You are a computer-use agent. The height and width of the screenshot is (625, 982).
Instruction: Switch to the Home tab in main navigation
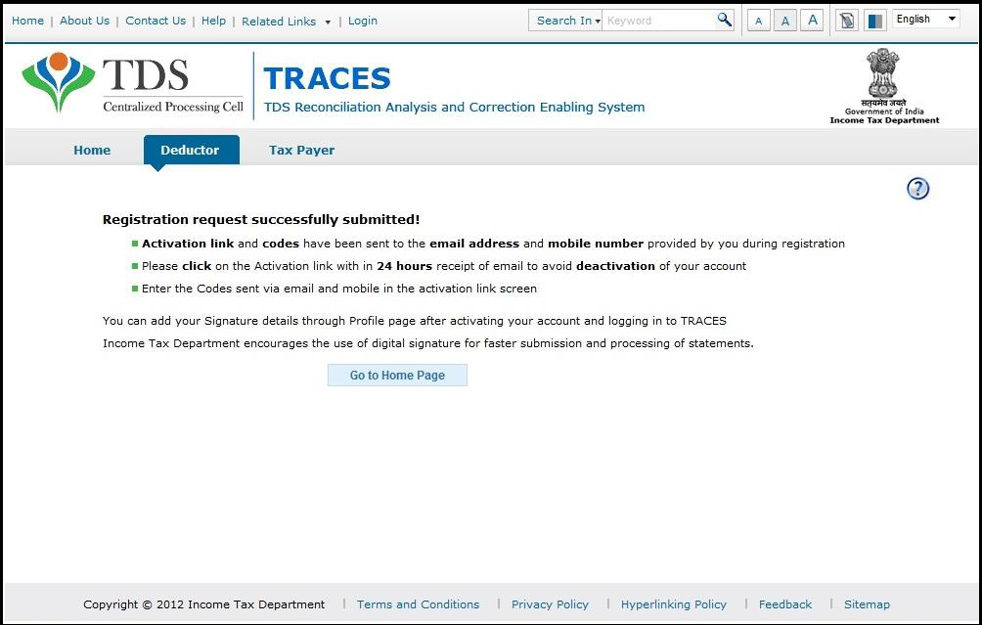click(92, 151)
